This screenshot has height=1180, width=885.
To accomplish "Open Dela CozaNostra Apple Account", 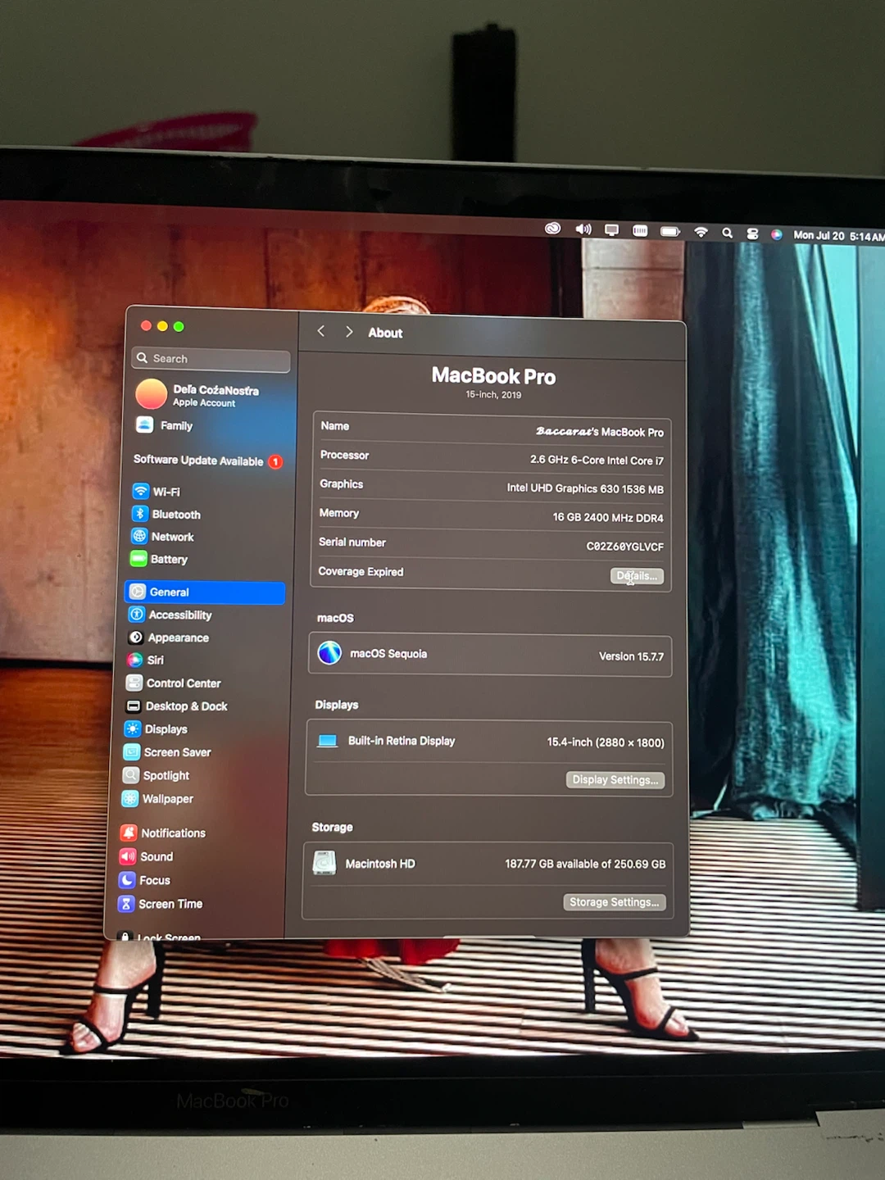I will [197, 394].
